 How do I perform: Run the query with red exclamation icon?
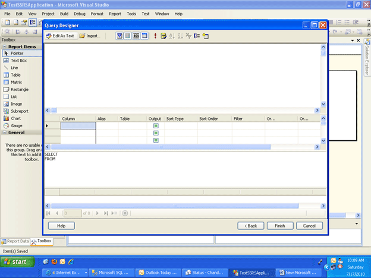click(x=155, y=36)
